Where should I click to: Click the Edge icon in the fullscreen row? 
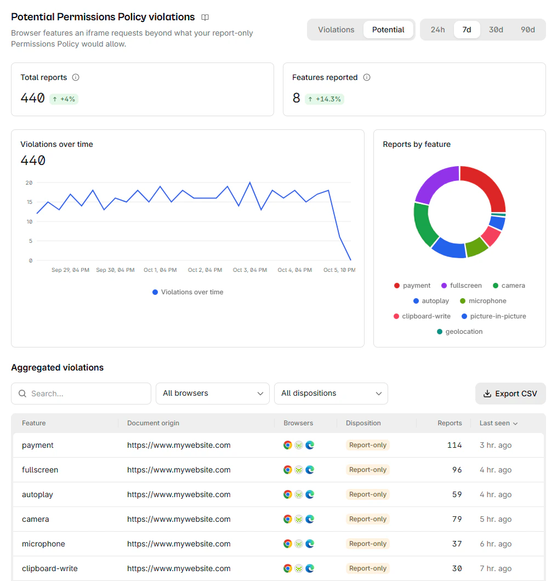pos(310,470)
